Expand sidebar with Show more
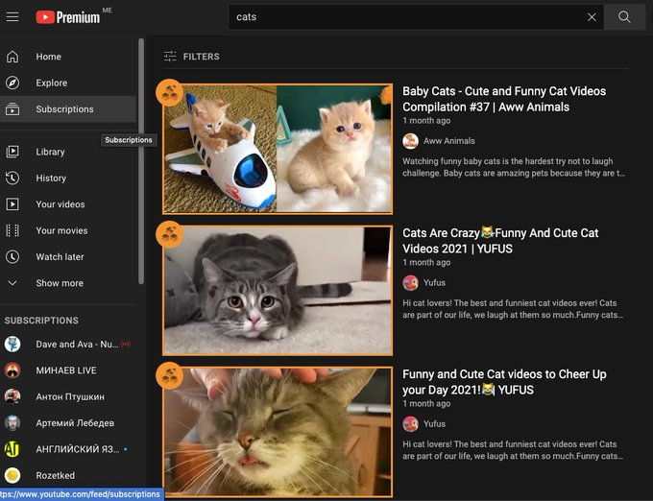This screenshot has height=501, width=653. (59, 283)
